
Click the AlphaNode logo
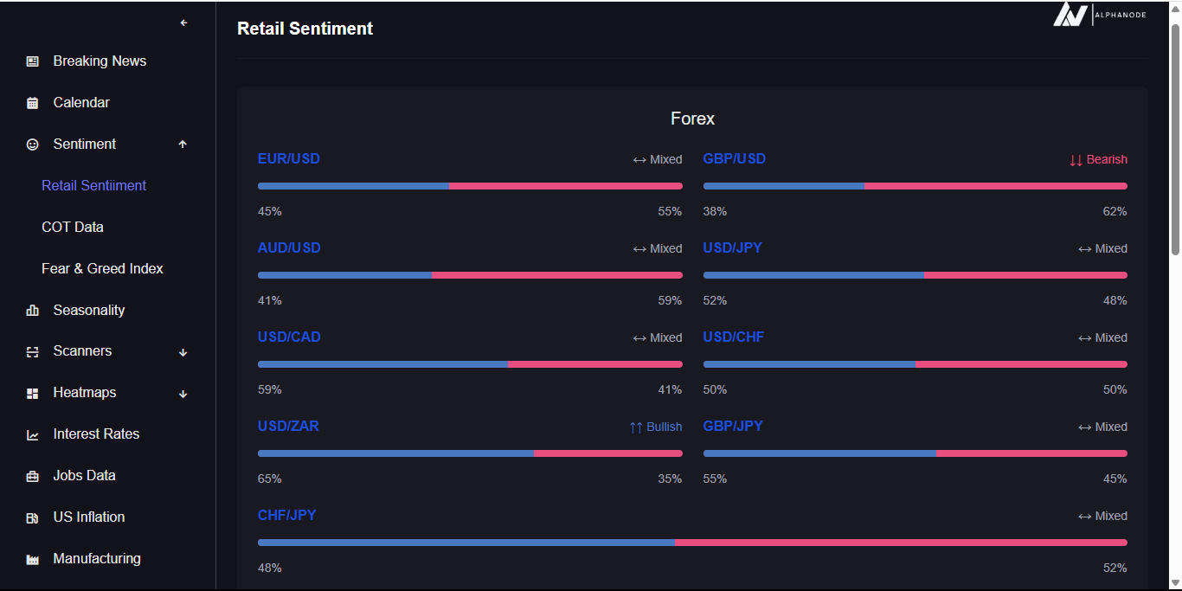1099,15
